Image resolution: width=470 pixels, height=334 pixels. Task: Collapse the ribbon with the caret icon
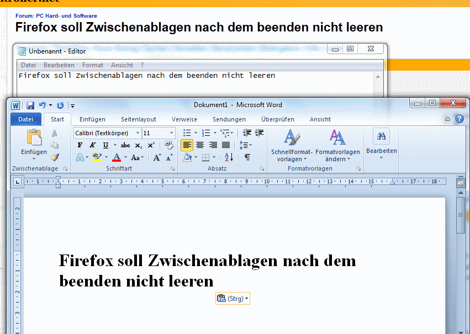coord(447,119)
